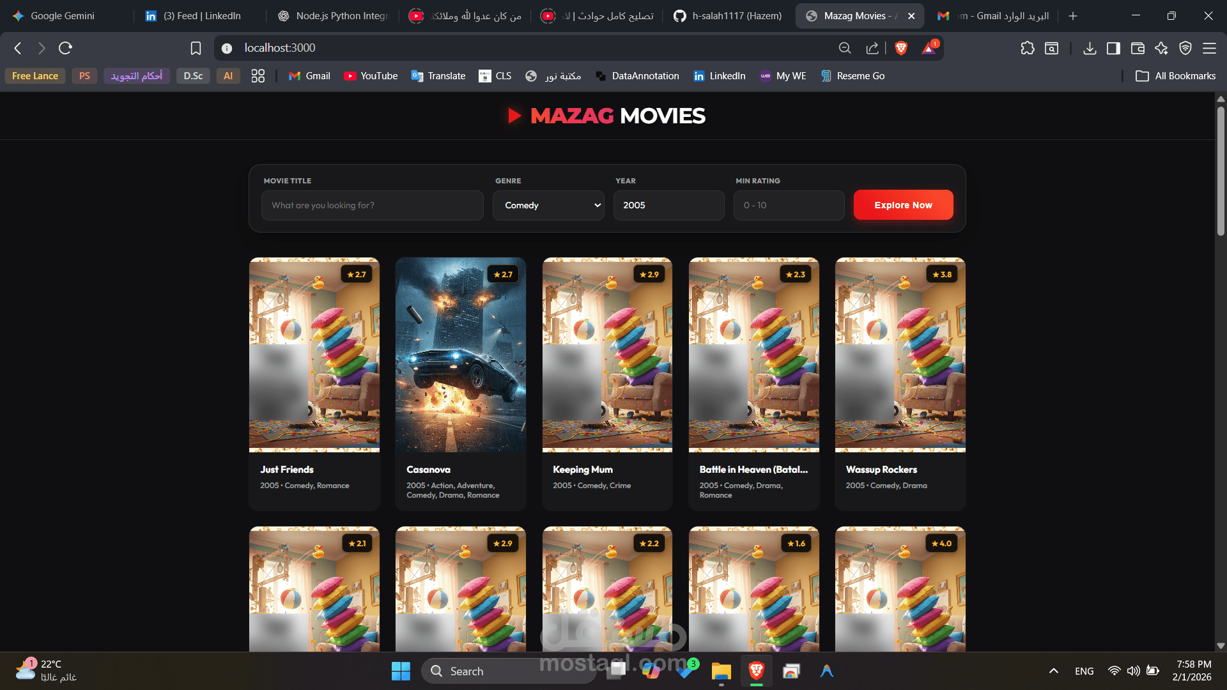Expand the system tray hidden icons chevron
The height and width of the screenshot is (690, 1227).
1053,671
